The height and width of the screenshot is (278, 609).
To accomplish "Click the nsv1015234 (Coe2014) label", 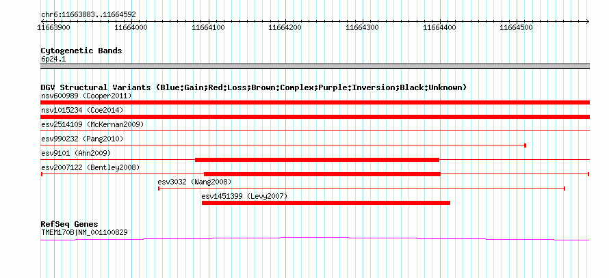I will pos(82,110).
